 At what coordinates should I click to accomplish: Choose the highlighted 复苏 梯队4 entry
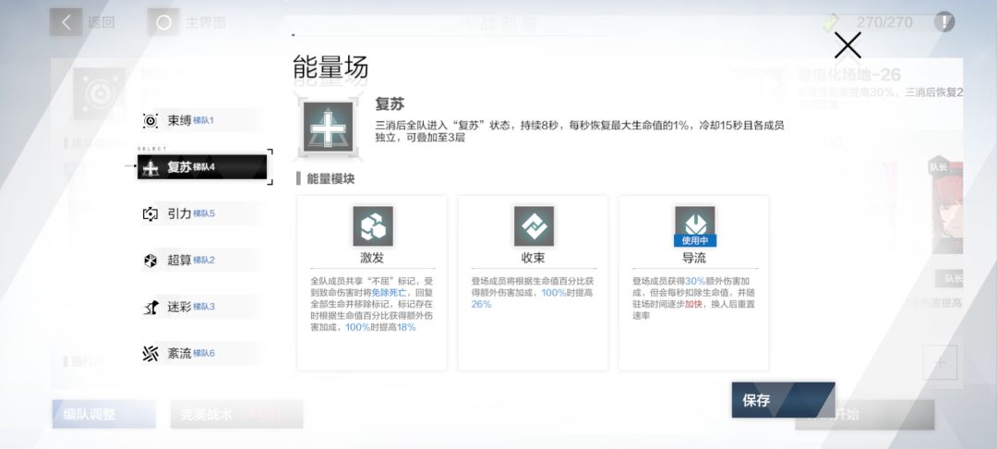point(202,167)
